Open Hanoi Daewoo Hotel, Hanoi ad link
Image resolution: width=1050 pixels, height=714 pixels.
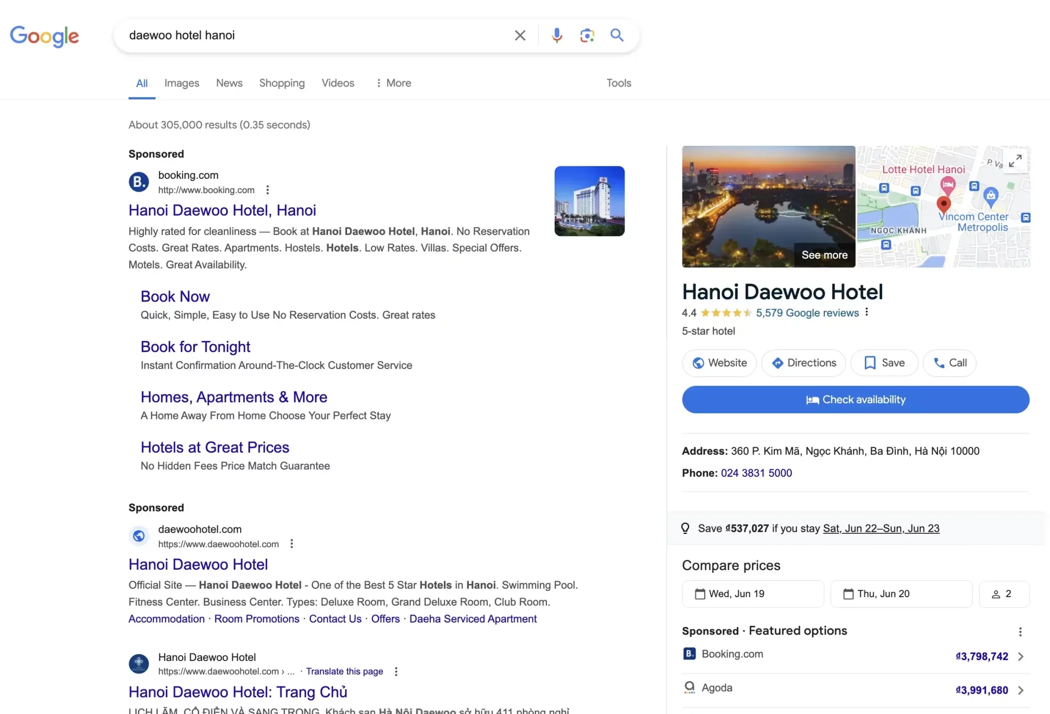click(222, 210)
